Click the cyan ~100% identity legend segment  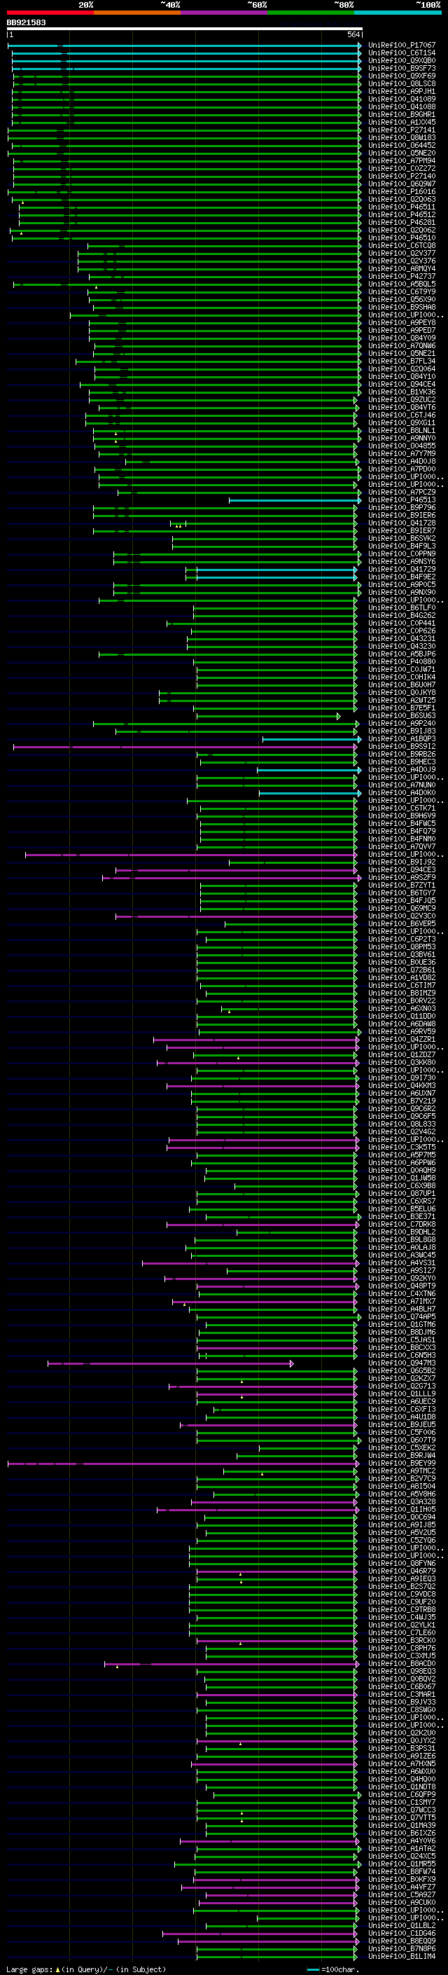[x=398, y=13]
